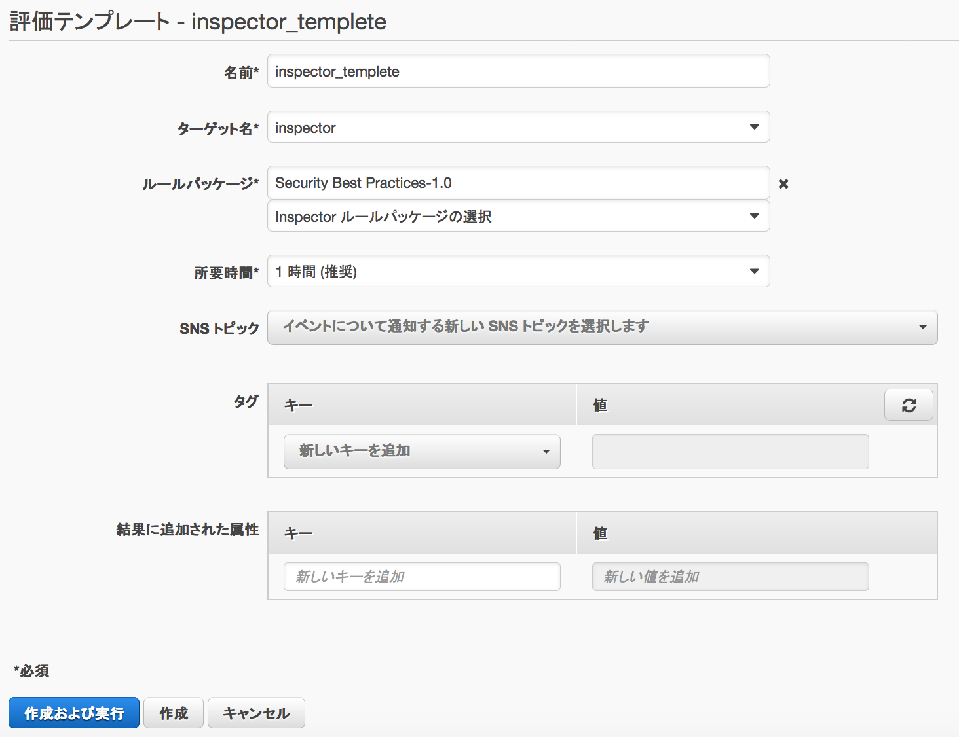959x737 pixels.
Task: Click the refresh icon in the tags table
Action: (x=909, y=404)
